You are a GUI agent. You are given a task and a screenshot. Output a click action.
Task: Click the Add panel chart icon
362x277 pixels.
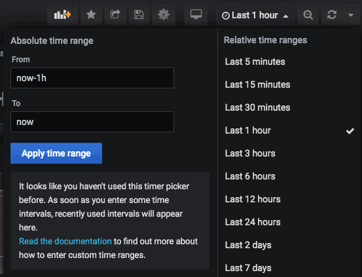click(x=62, y=15)
